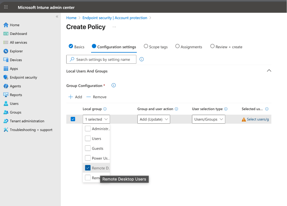
Task: Click the Select users/g link
Action: (258, 119)
